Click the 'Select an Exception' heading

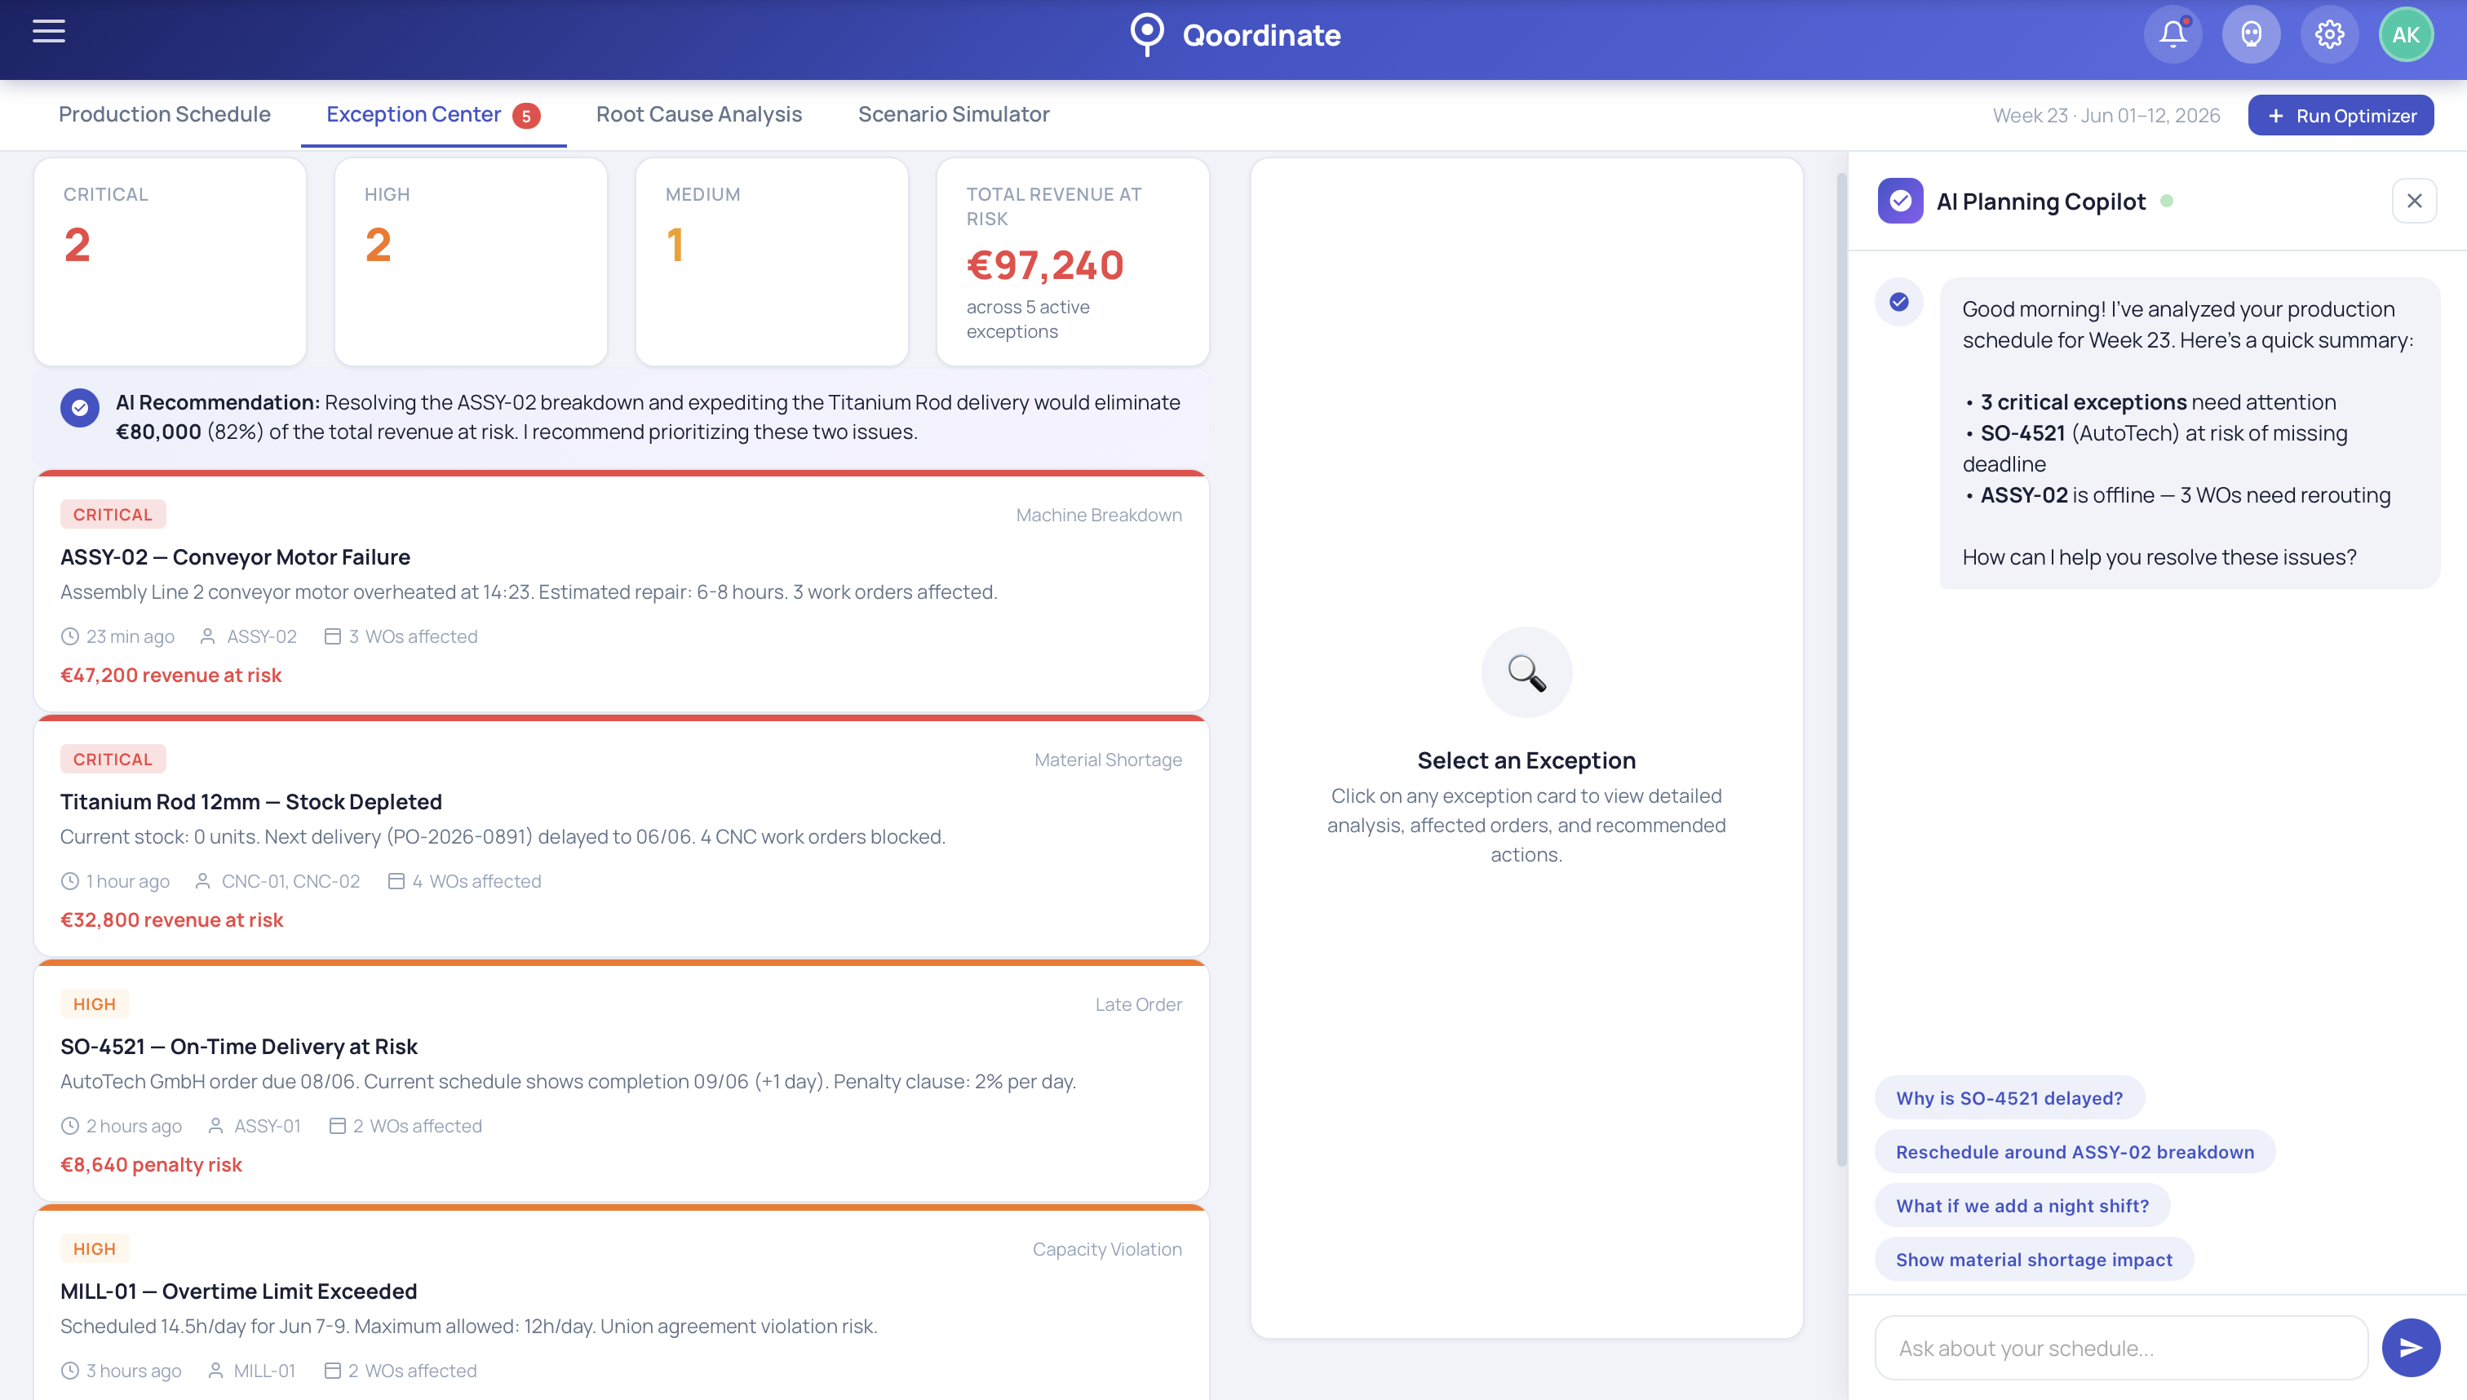1526,760
